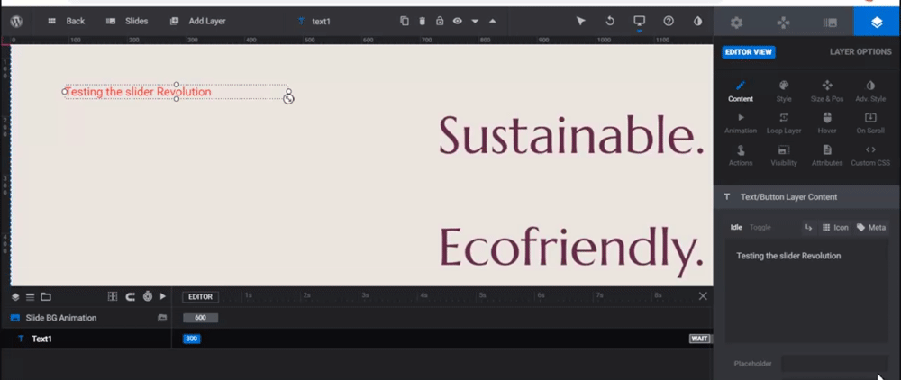Image resolution: width=901 pixels, height=380 pixels.
Task: Open the module settings gear tab
Action: pyautogui.click(x=737, y=23)
